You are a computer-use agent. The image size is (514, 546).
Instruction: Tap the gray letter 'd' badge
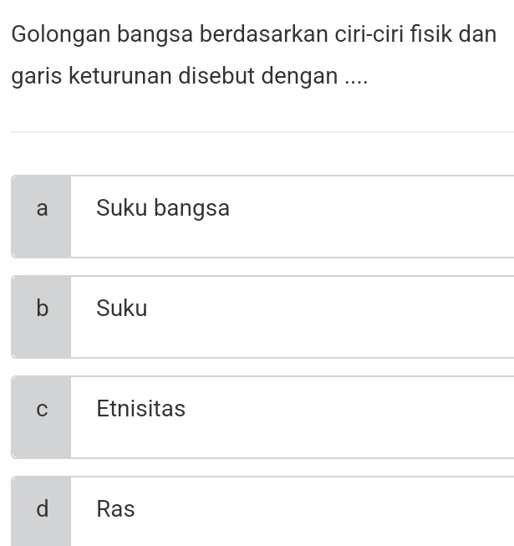click(42, 511)
